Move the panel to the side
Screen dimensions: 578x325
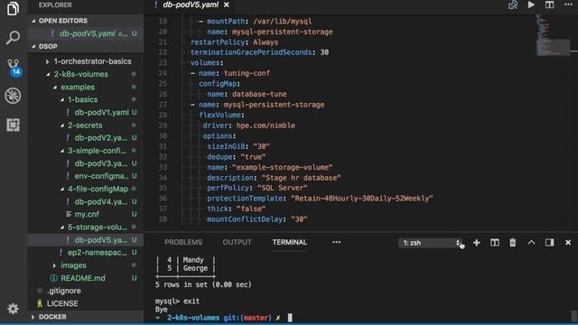point(550,243)
